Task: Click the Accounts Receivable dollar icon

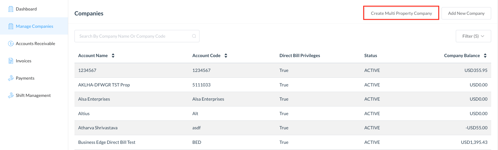Action: 11,44
